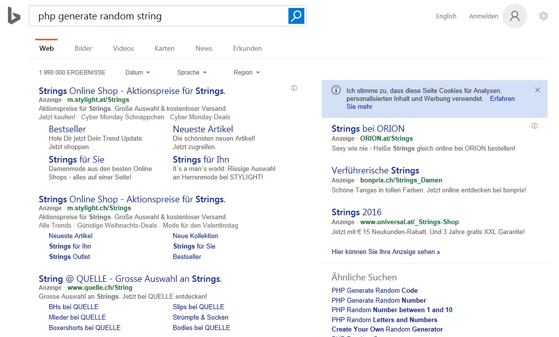
Task: Switch to the News tab
Action: pyautogui.click(x=204, y=48)
